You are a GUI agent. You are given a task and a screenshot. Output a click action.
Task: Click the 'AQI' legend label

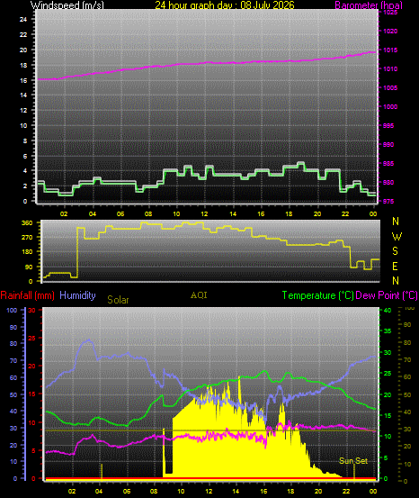click(199, 295)
